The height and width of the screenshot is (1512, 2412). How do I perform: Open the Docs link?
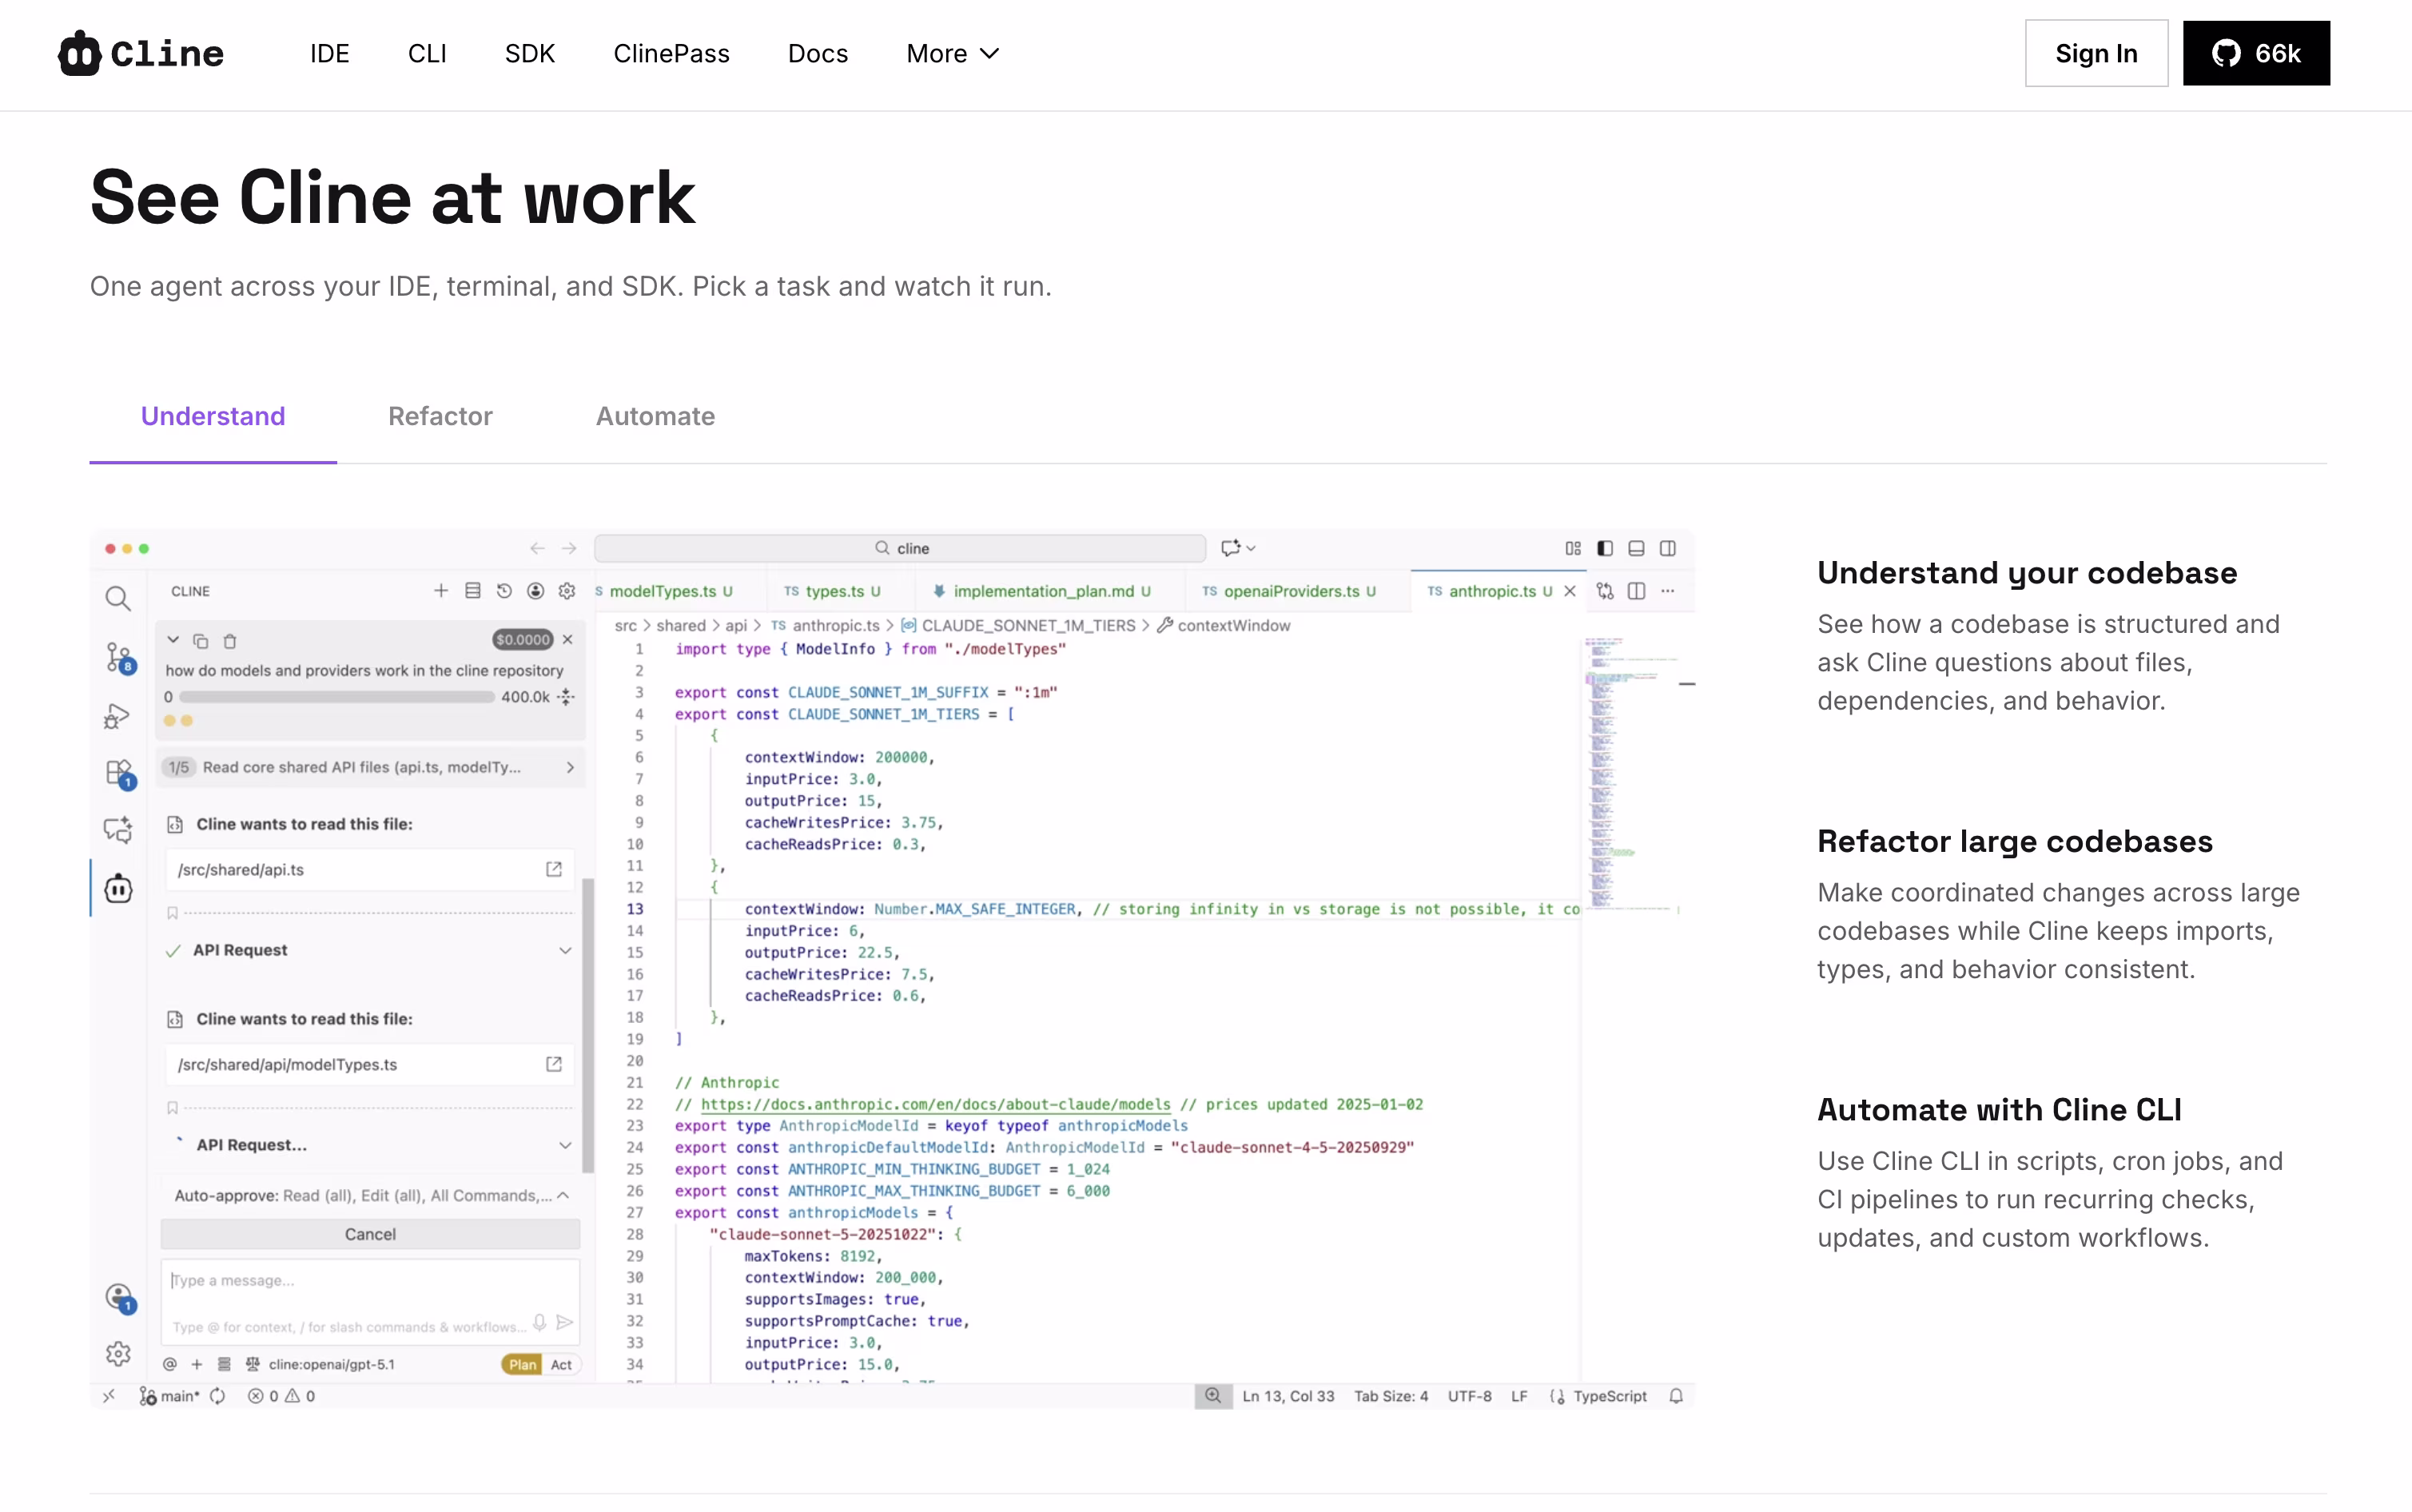tap(817, 53)
